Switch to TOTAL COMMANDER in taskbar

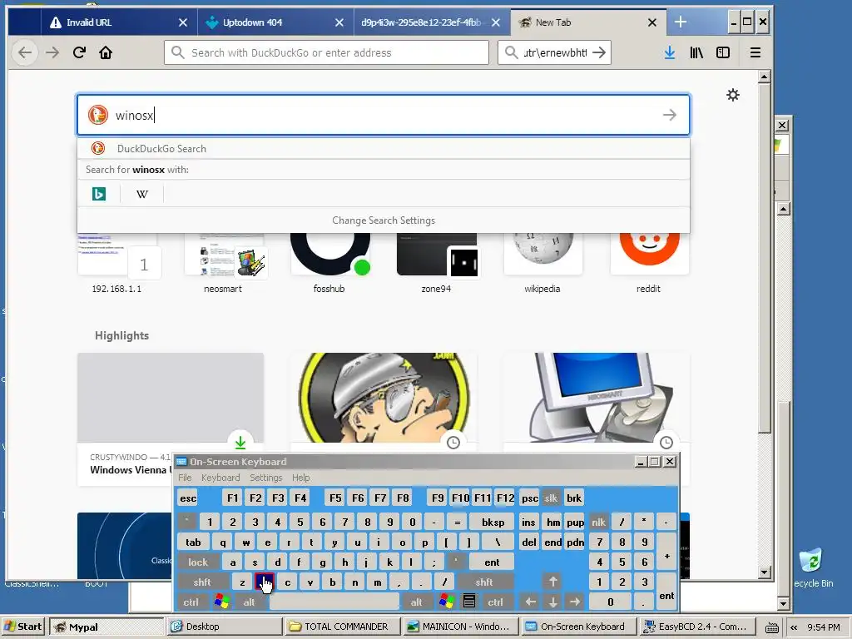(x=343, y=627)
